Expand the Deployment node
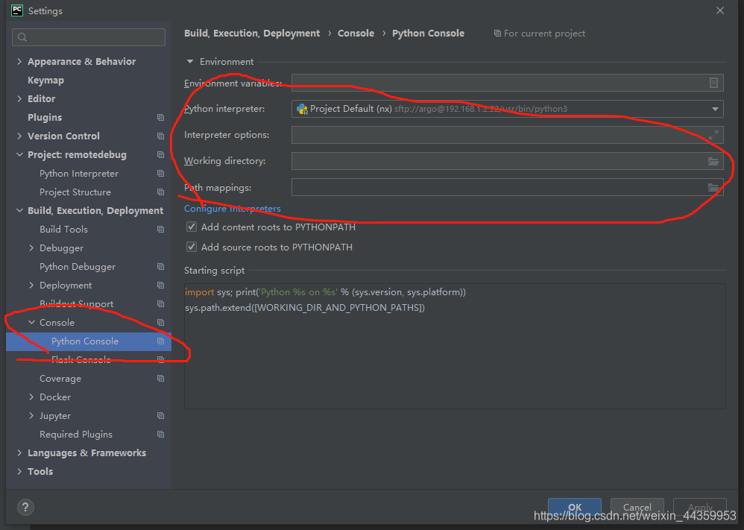Viewport: 744px width, 530px height. [31, 285]
